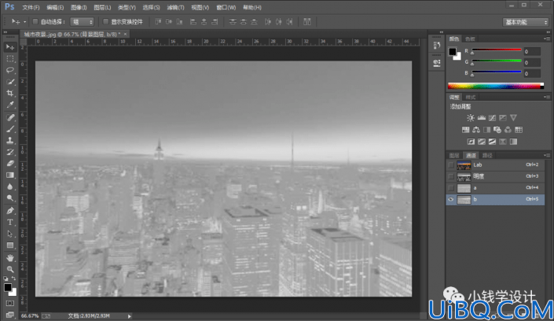Select the Pen tool
Viewport: 554px width, 321px height.
pyautogui.click(x=10, y=211)
